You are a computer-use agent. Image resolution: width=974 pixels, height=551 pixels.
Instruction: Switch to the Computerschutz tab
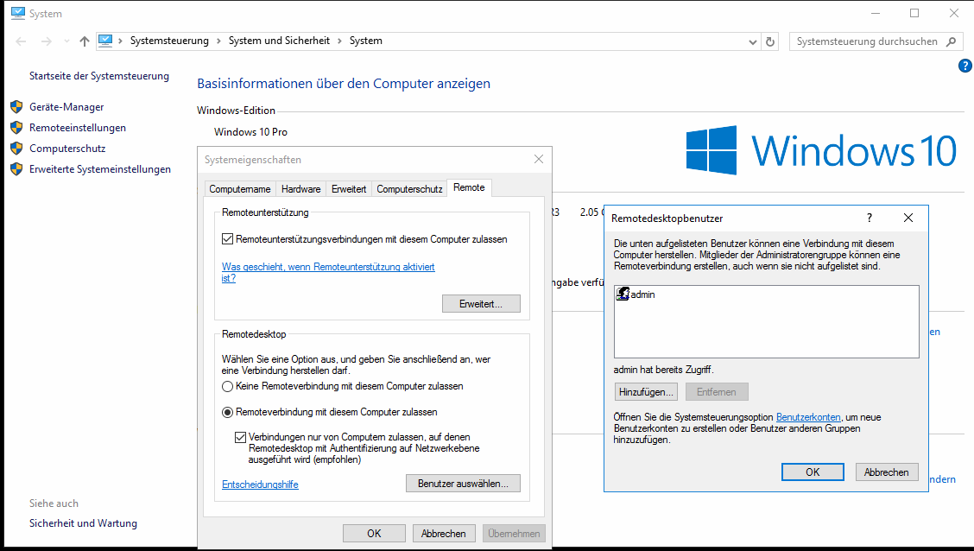(x=409, y=189)
